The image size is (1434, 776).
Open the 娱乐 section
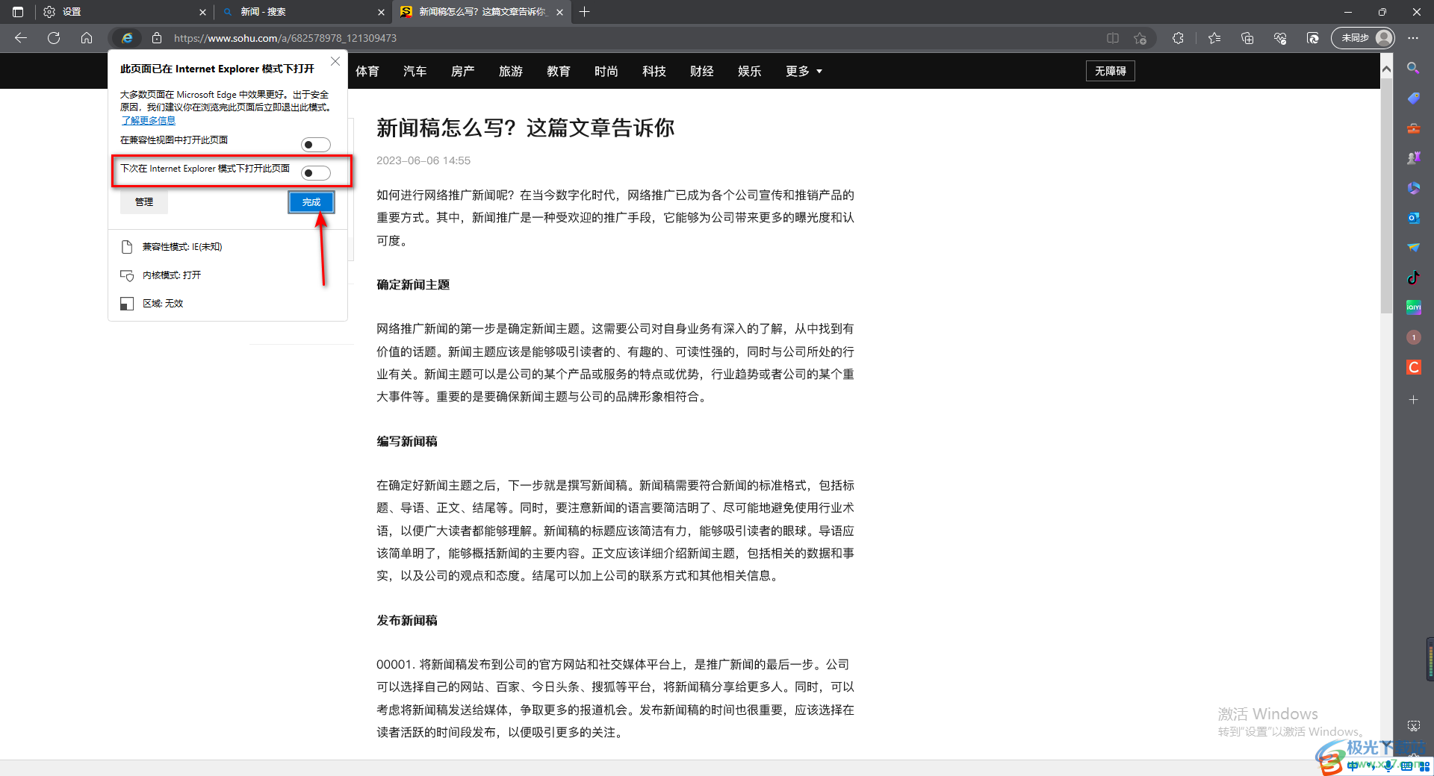(750, 71)
